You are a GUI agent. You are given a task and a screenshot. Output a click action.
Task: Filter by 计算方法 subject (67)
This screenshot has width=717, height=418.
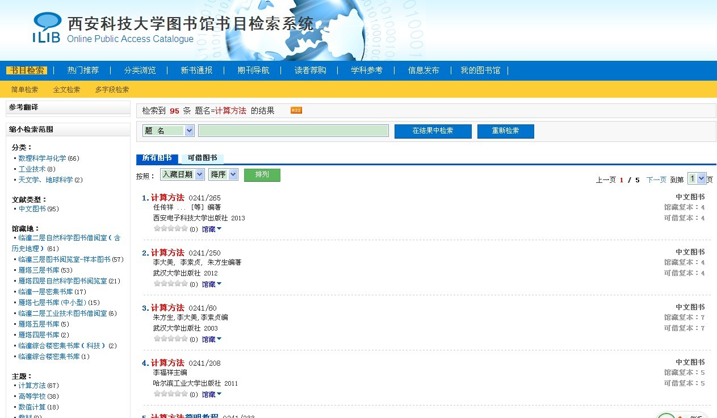pyautogui.click(x=32, y=386)
